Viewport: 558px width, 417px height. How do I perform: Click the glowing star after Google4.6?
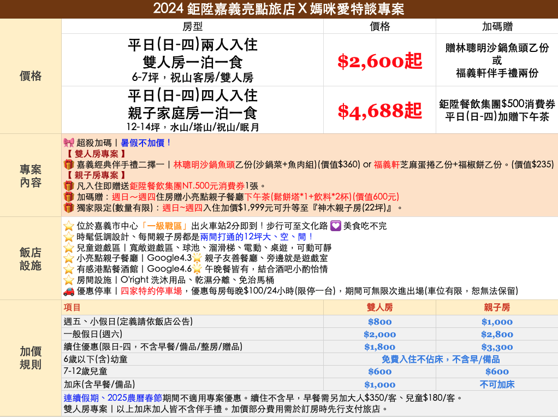197,269
